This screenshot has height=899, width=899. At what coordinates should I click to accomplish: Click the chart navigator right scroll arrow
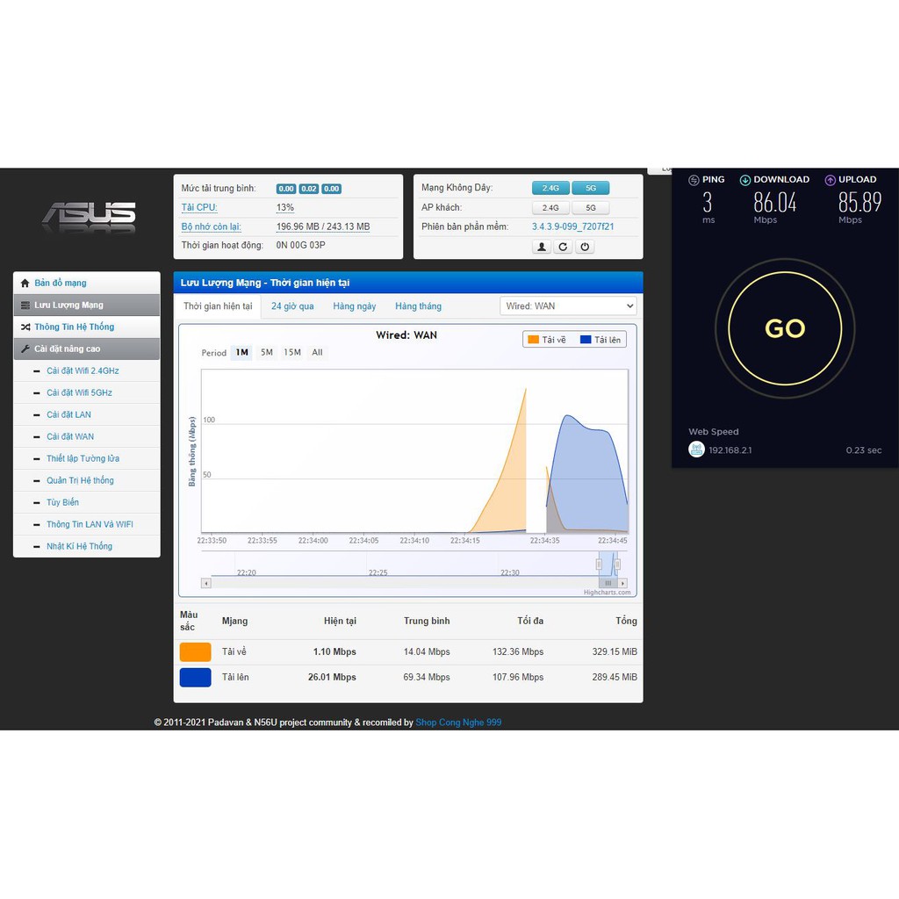tap(622, 583)
